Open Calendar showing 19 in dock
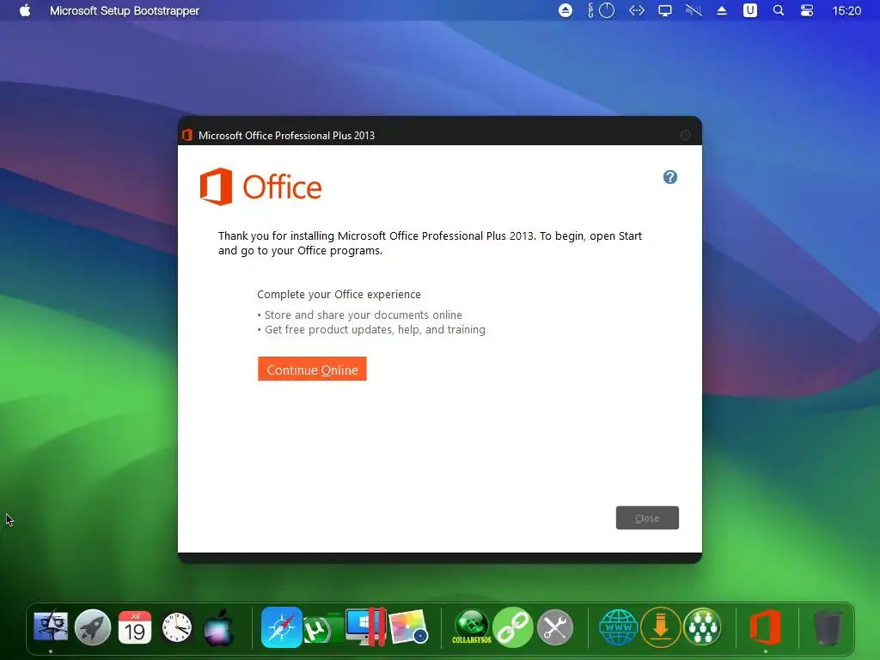The width and height of the screenshot is (880, 660). 135,626
